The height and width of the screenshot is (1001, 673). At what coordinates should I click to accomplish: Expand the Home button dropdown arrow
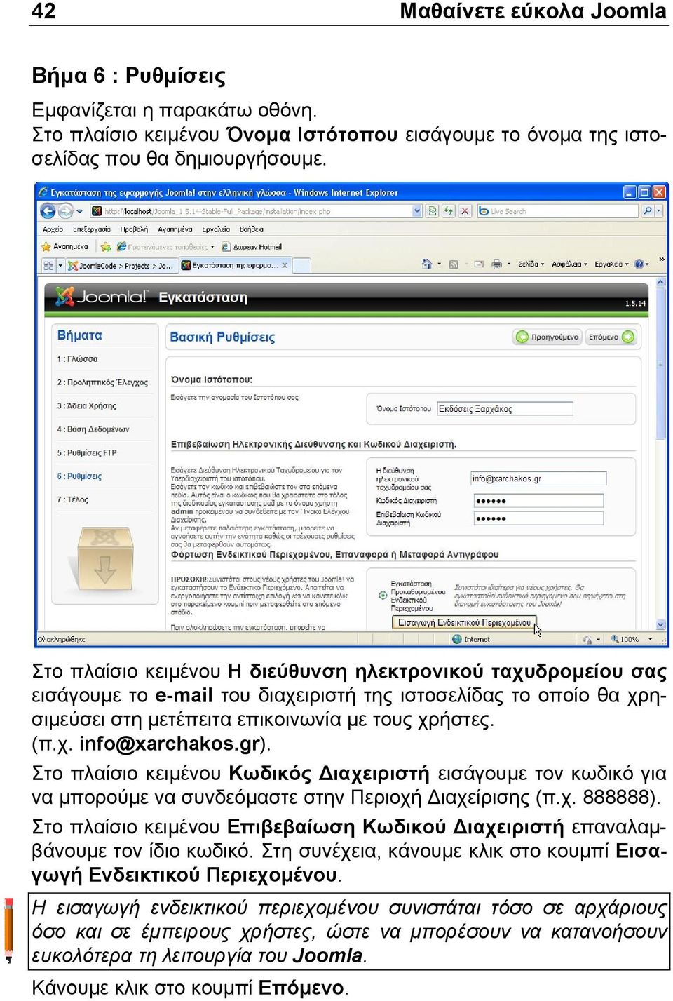[440, 264]
